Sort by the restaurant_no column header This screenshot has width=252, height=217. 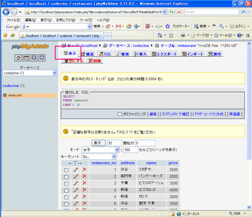tap(104, 163)
